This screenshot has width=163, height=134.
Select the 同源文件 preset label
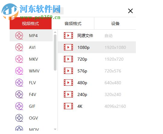(x=85, y=36)
